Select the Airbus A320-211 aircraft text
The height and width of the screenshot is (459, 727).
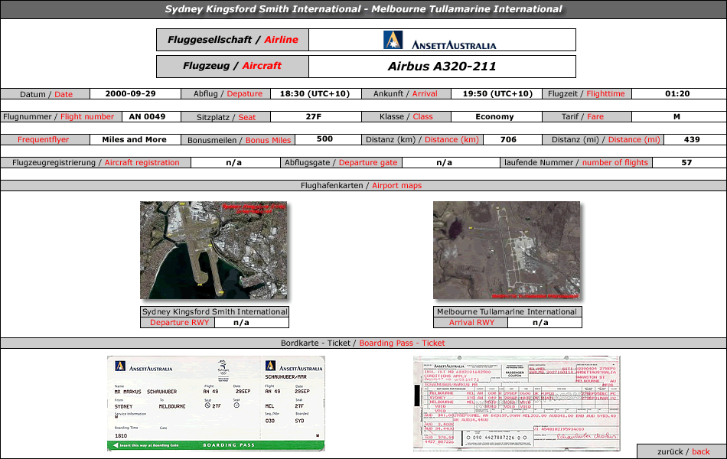pyautogui.click(x=442, y=67)
